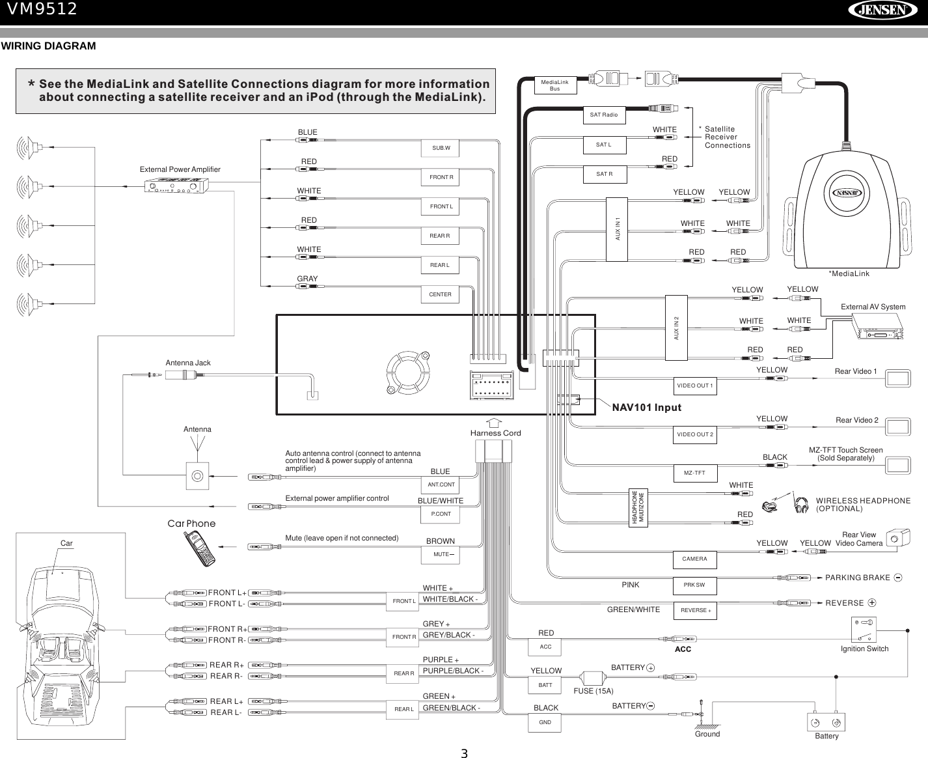The image size is (928, 758).
Task: Click the WIRING DIAGRAM heading
Action: tap(48, 46)
